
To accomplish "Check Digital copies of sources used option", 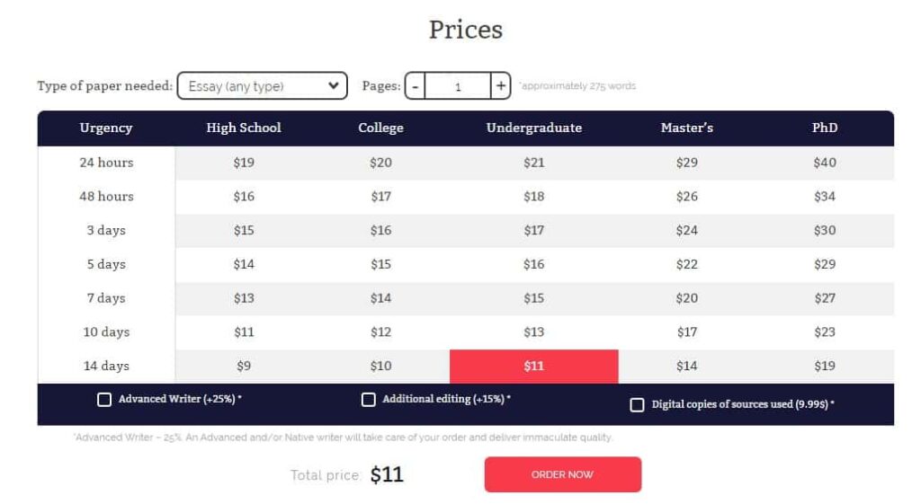I will (637, 405).
